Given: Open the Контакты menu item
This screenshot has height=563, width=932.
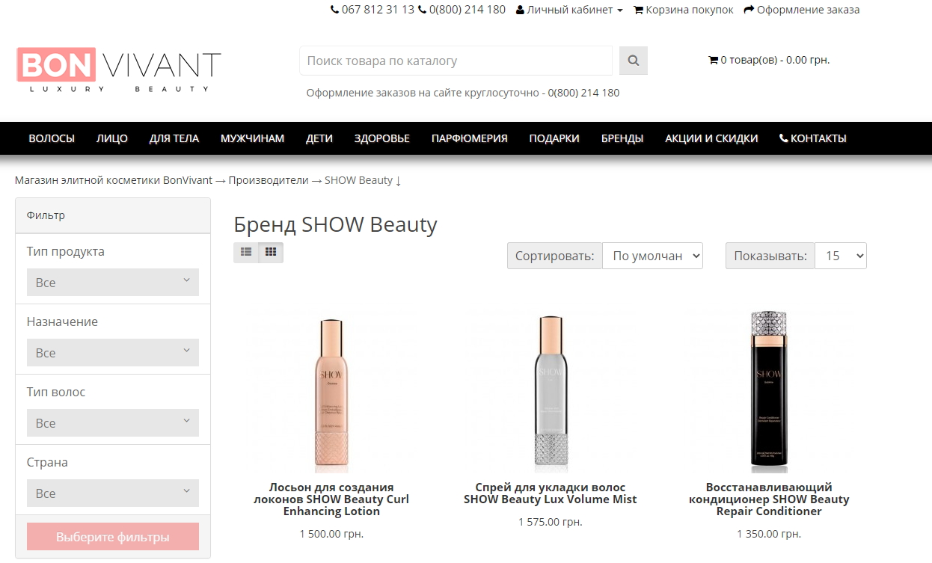Looking at the screenshot, I should pyautogui.click(x=813, y=138).
